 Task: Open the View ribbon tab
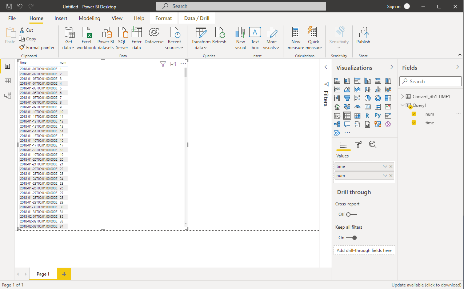pyautogui.click(x=117, y=18)
